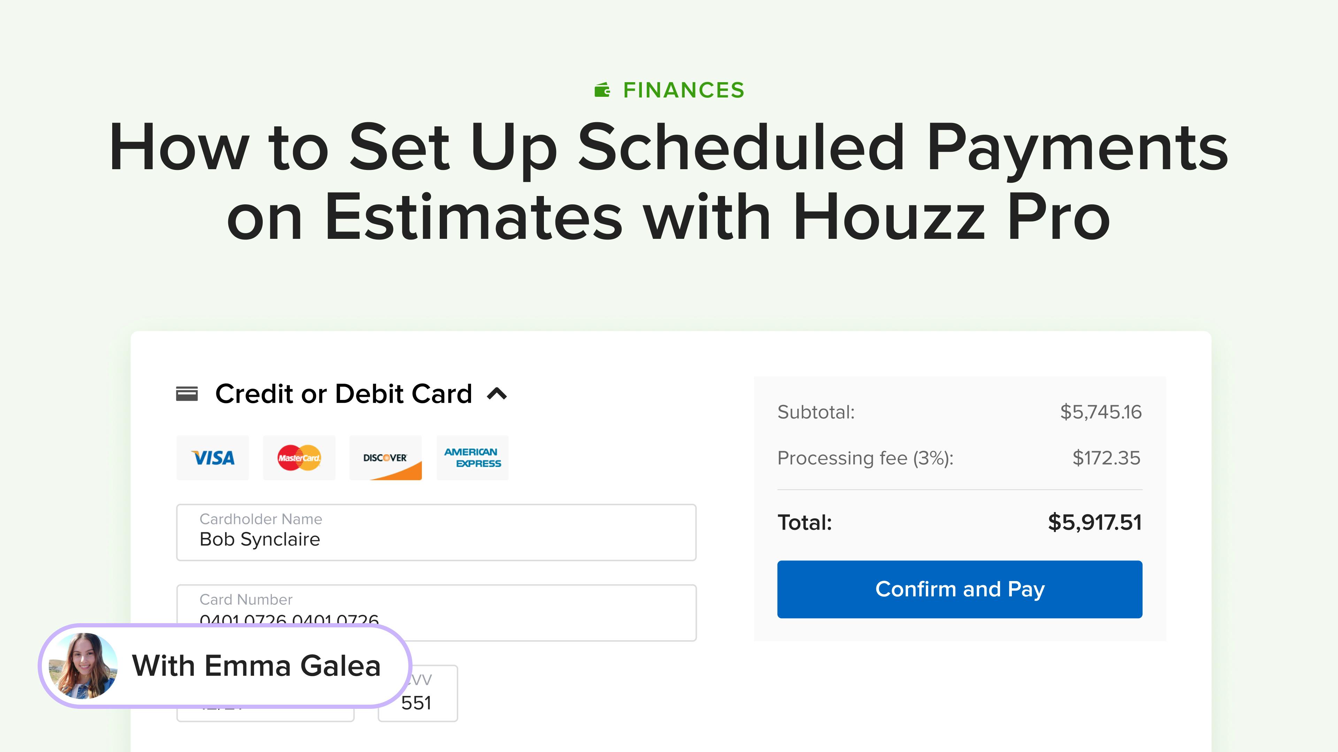Click the Cardholder Name field
Image resolution: width=1338 pixels, height=752 pixels.
point(436,532)
